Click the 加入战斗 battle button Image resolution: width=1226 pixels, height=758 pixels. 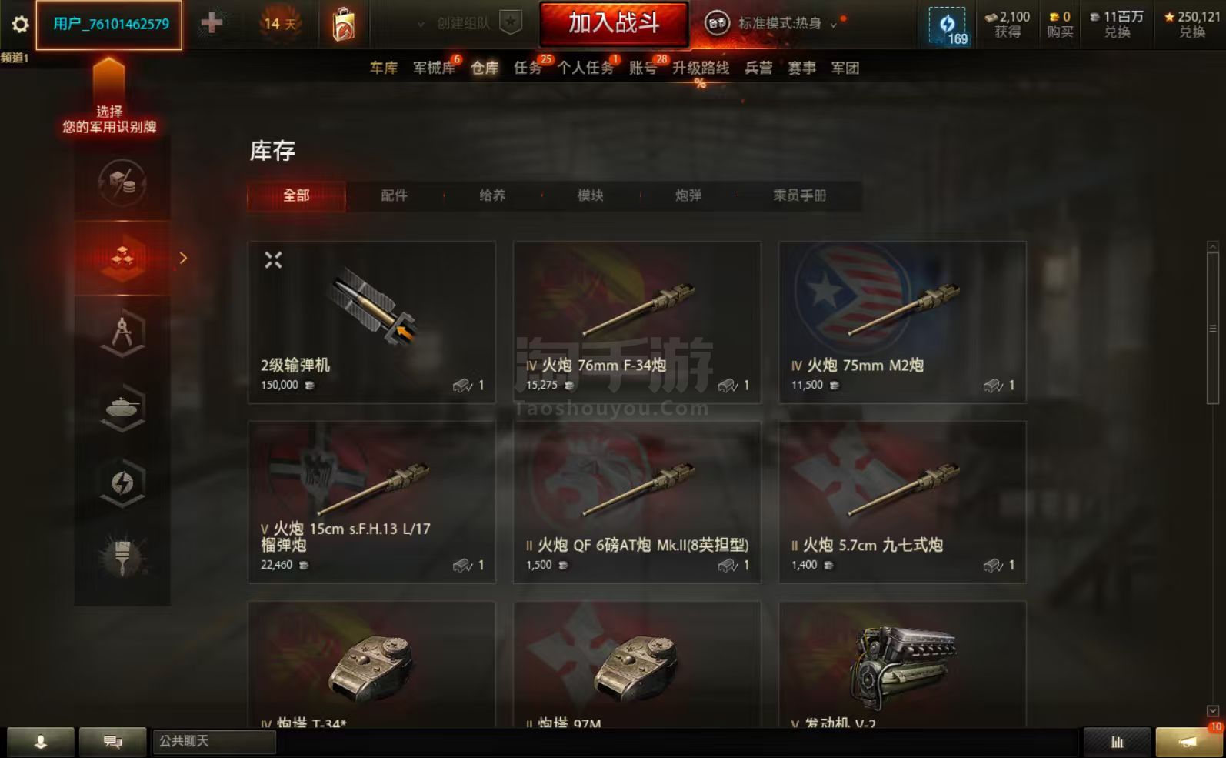tap(614, 24)
